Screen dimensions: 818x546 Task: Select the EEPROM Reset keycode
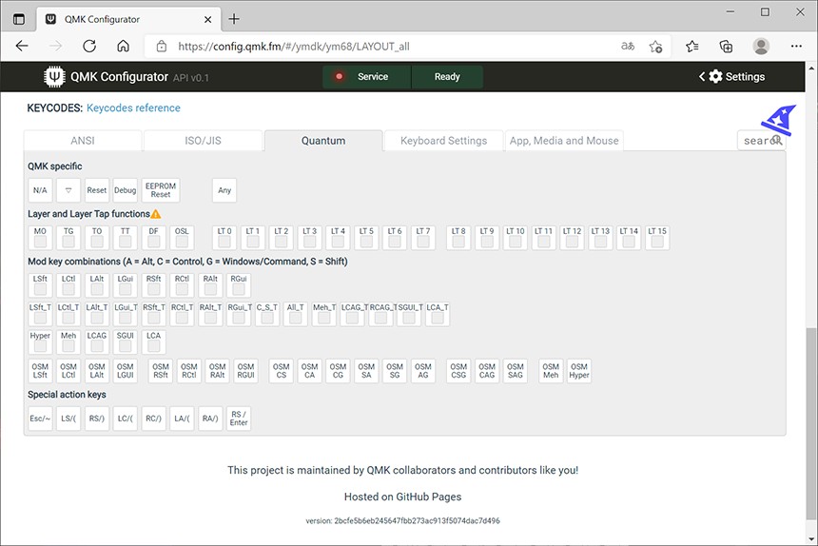click(x=161, y=190)
